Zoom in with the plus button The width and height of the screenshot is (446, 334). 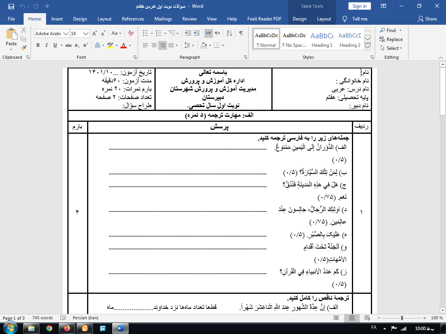click(425, 318)
